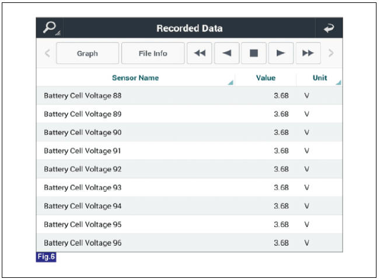
Task: Stop playback of recorded data
Action: coord(254,53)
